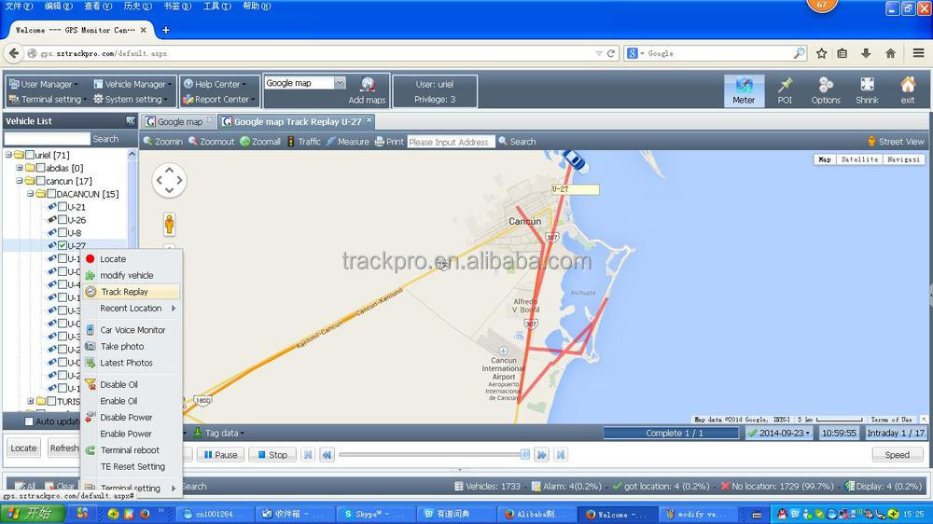Click the map pan compass control
This screenshot has width=933, height=524.
169,181
